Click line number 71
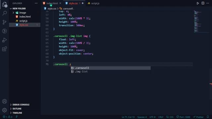The width and height of the screenshot is (212, 119). [x=47, y=64]
